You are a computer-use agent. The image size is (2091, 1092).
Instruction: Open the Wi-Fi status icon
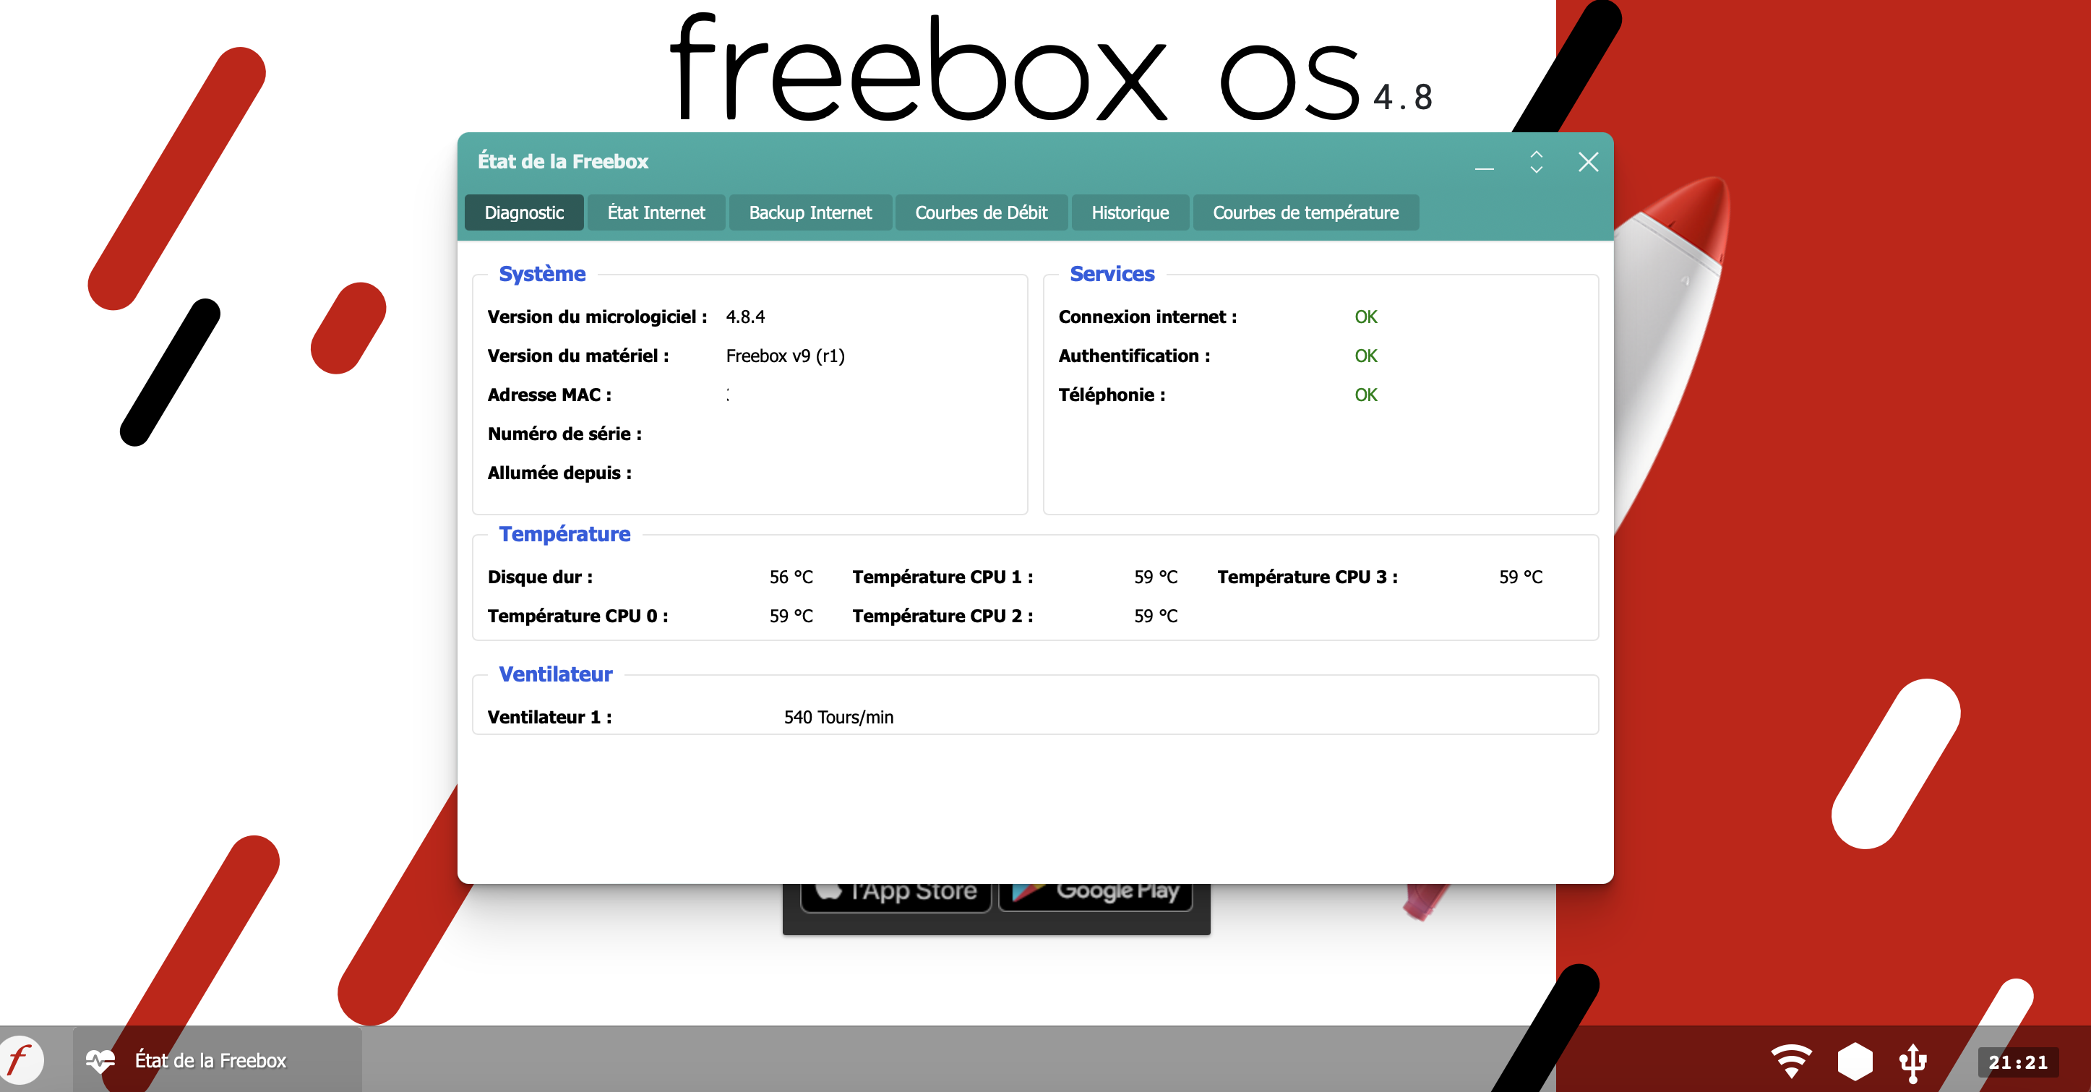click(x=1790, y=1061)
